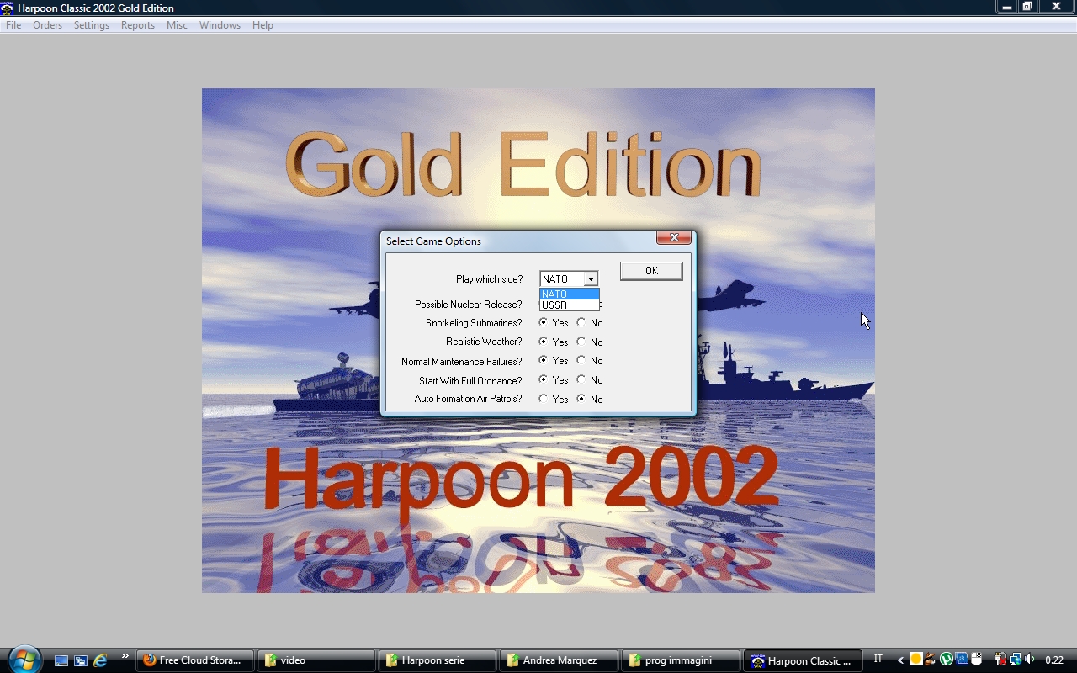The height and width of the screenshot is (673, 1077).
Task: Click the Start With Full Ordnance? label
Action: [470, 381]
